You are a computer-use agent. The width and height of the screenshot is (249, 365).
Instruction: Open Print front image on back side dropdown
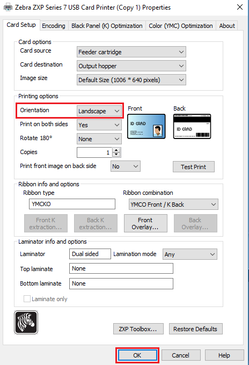(x=126, y=166)
